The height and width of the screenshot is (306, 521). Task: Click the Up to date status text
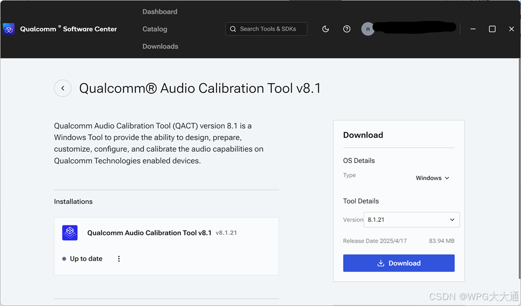(x=86, y=259)
